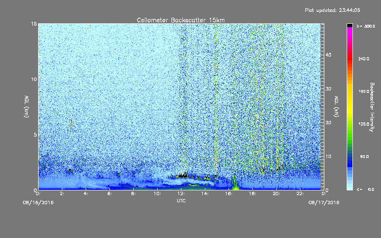The width and height of the screenshot is (381, 238).
Task: Click the "5" tick on km axis
Action: pyautogui.click(x=35, y=135)
